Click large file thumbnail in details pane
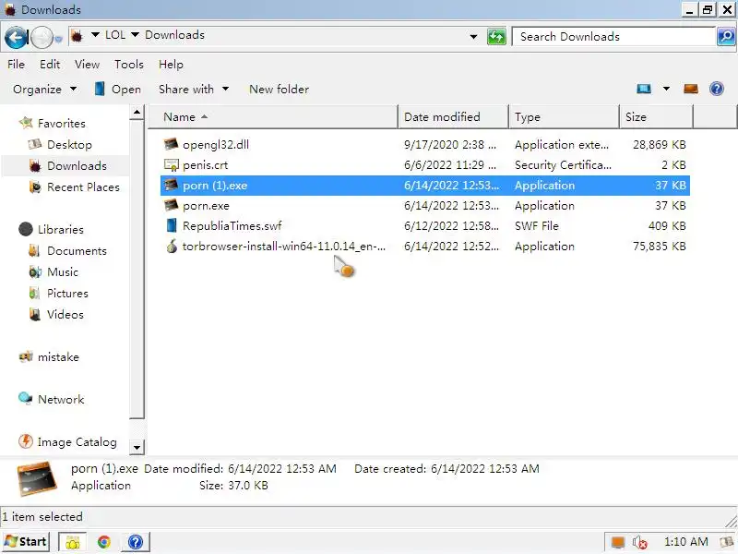 point(37,478)
